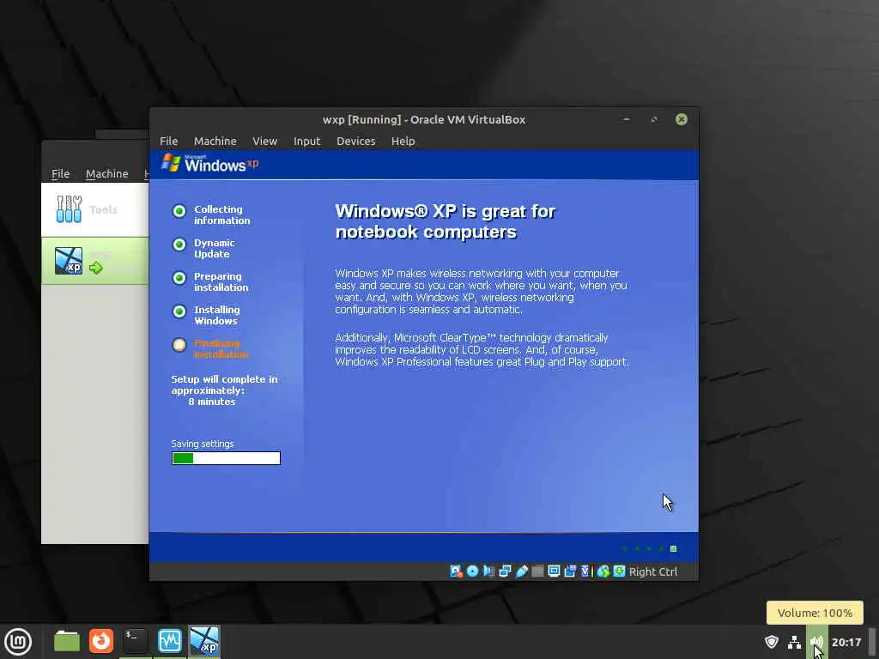Click the USB devices indicator in VM status bar
The height and width of the screenshot is (659, 879).
[x=521, y=571]
